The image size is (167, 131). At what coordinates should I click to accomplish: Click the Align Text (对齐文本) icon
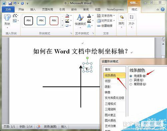[99, 21]
